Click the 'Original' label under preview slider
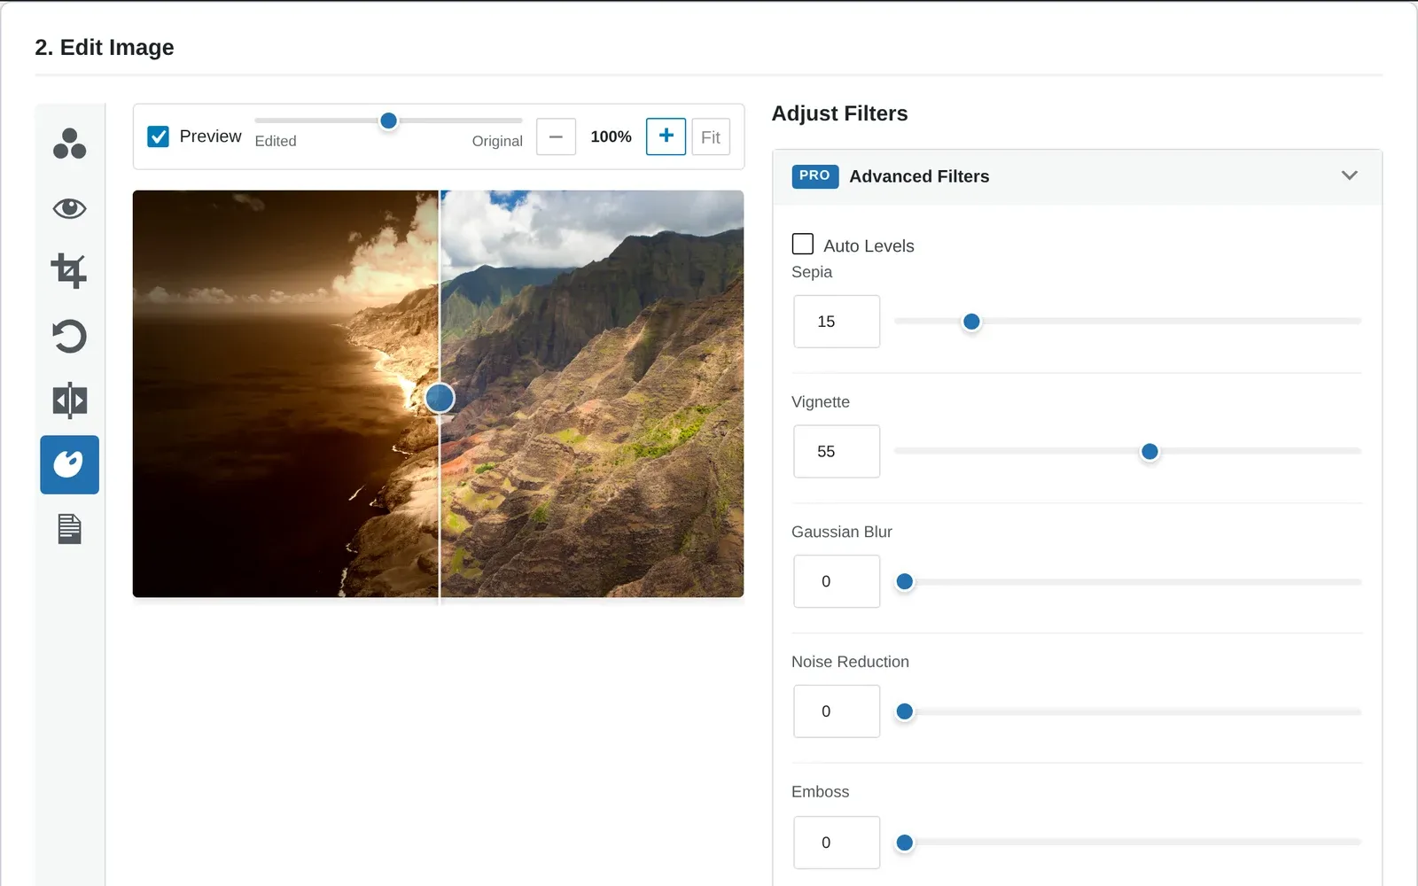This screenshot has height=886, width=1418. 497,141
